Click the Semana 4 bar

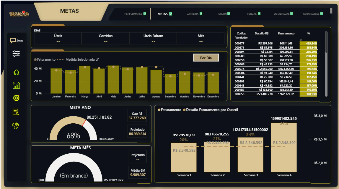click(284, 147)
